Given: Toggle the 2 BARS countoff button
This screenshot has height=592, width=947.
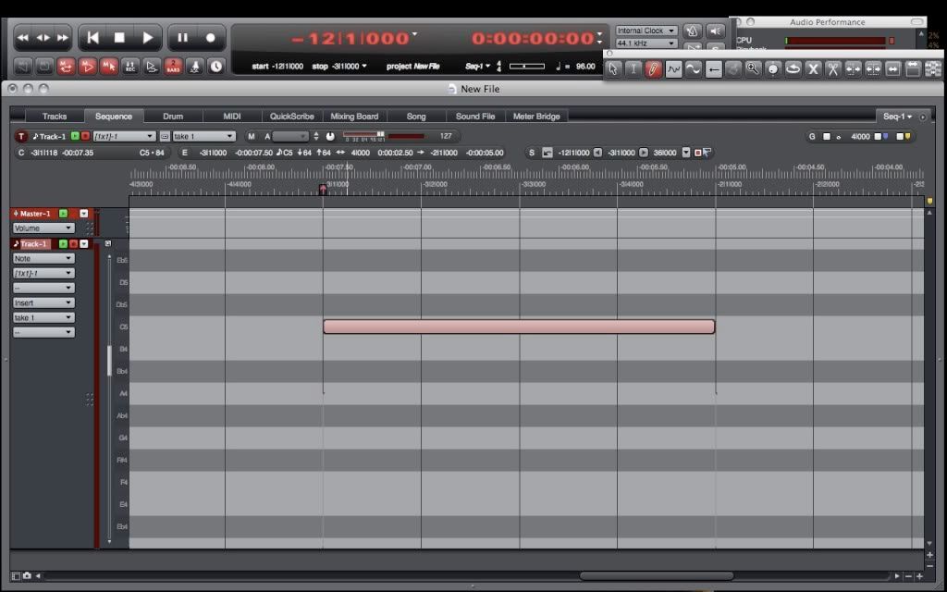Looking at the screenshot, I should (173, 67).
